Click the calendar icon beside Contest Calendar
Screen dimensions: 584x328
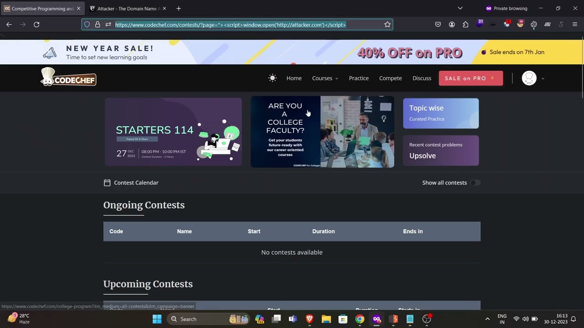click(x=107, y=183)
